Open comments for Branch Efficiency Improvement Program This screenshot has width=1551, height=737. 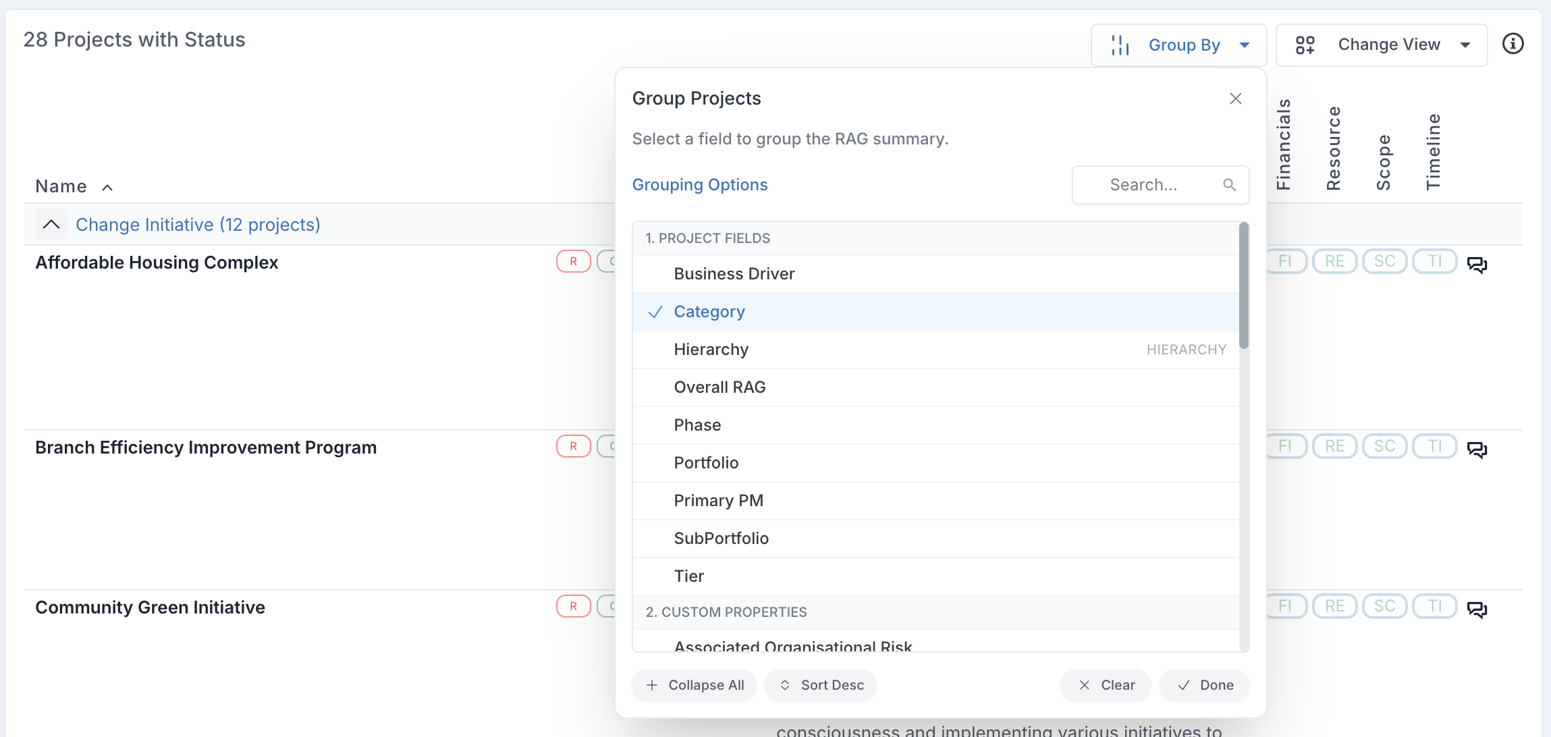[x=1477, y=449]
